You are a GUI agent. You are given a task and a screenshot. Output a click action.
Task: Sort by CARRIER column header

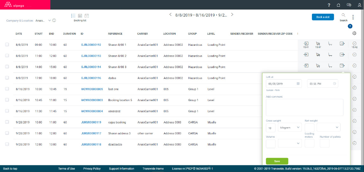tap(143, 34)
